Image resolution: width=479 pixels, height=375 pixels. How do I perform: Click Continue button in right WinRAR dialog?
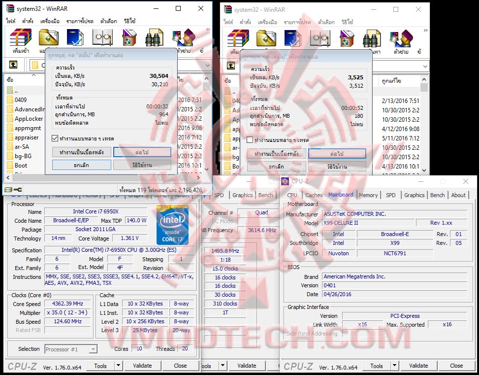tap(337, 154)
